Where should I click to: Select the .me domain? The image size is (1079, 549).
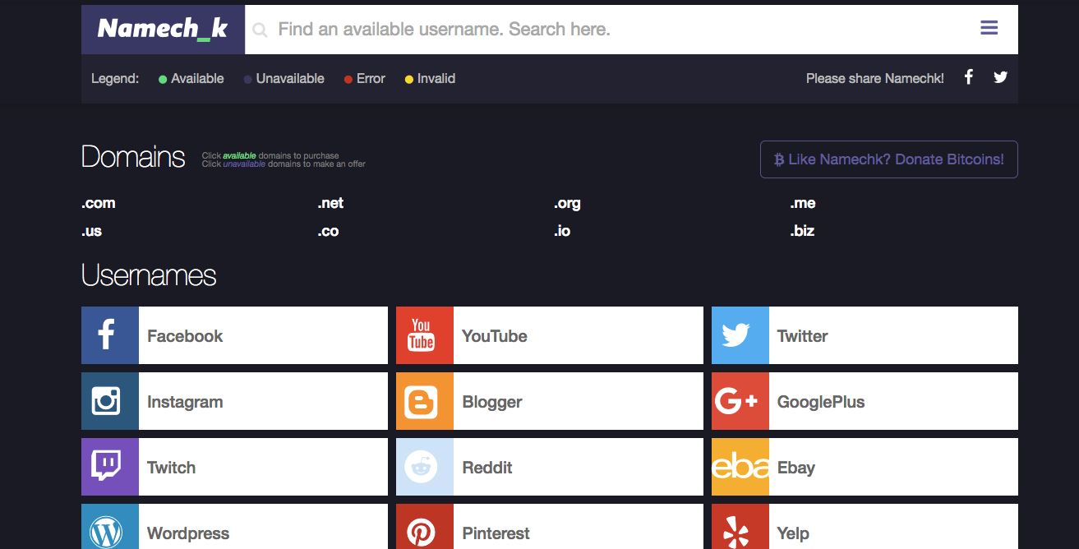(x=803, y=204)
